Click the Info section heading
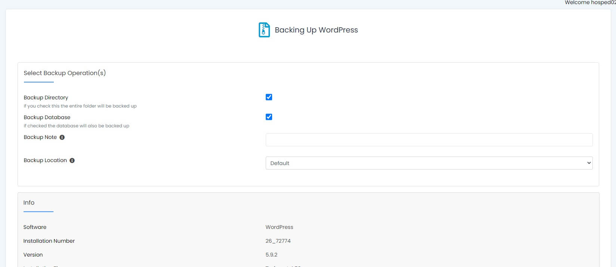 29,202
